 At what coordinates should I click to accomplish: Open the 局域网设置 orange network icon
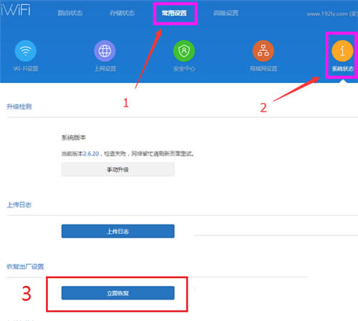click(263, 51)
